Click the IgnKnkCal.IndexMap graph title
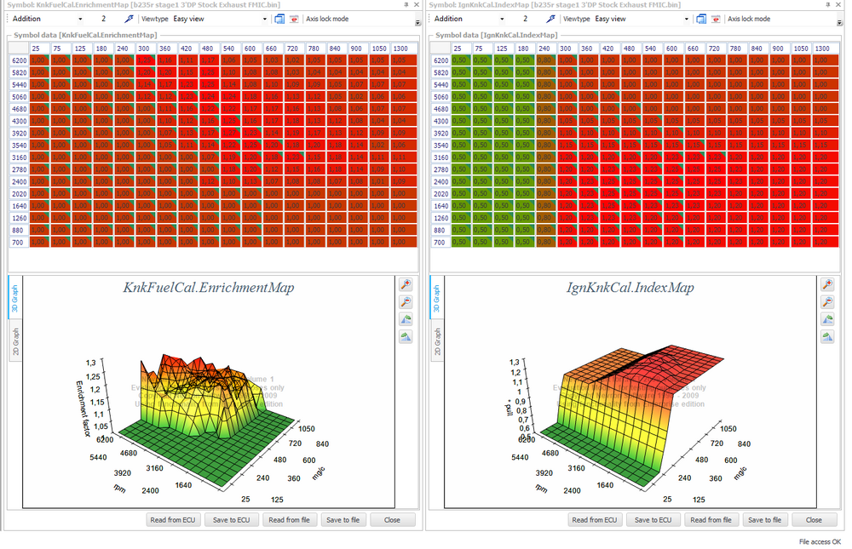The height and width of the screenshot is (549, 852). (x=630, y=287)
